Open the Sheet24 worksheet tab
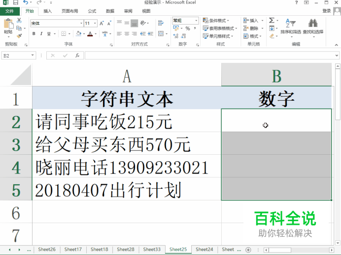Viewport: 341px width, 255px height. click(204, 250)
